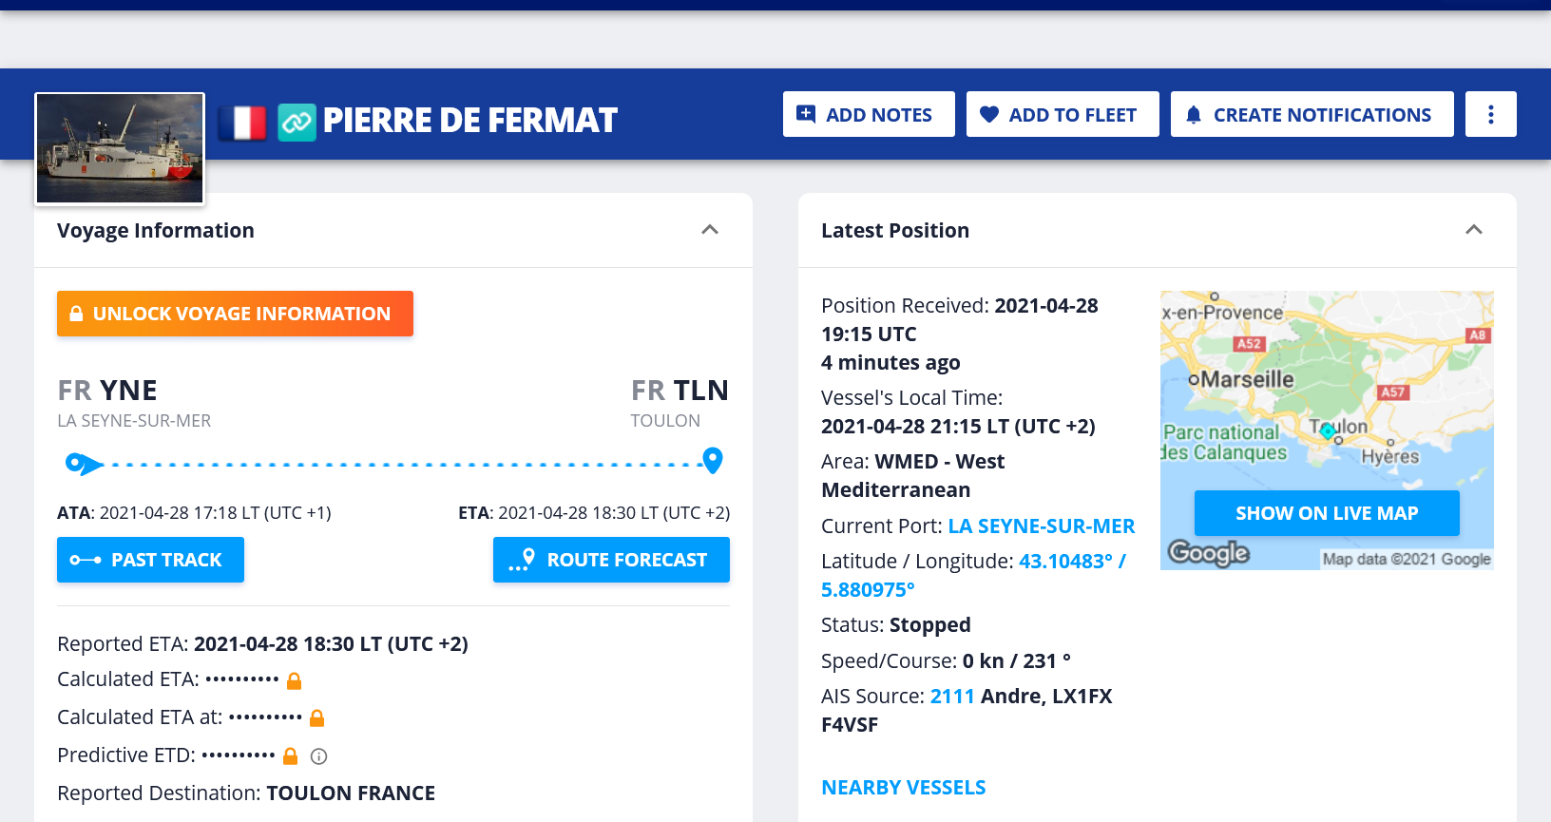Open Create Notifications
Image resolution: width=1551 pixels, height=822 pixels.
coord(1312,114)
